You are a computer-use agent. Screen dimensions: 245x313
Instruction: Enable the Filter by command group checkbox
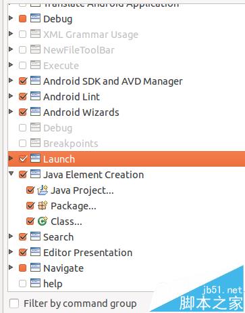tap(14, 304)
